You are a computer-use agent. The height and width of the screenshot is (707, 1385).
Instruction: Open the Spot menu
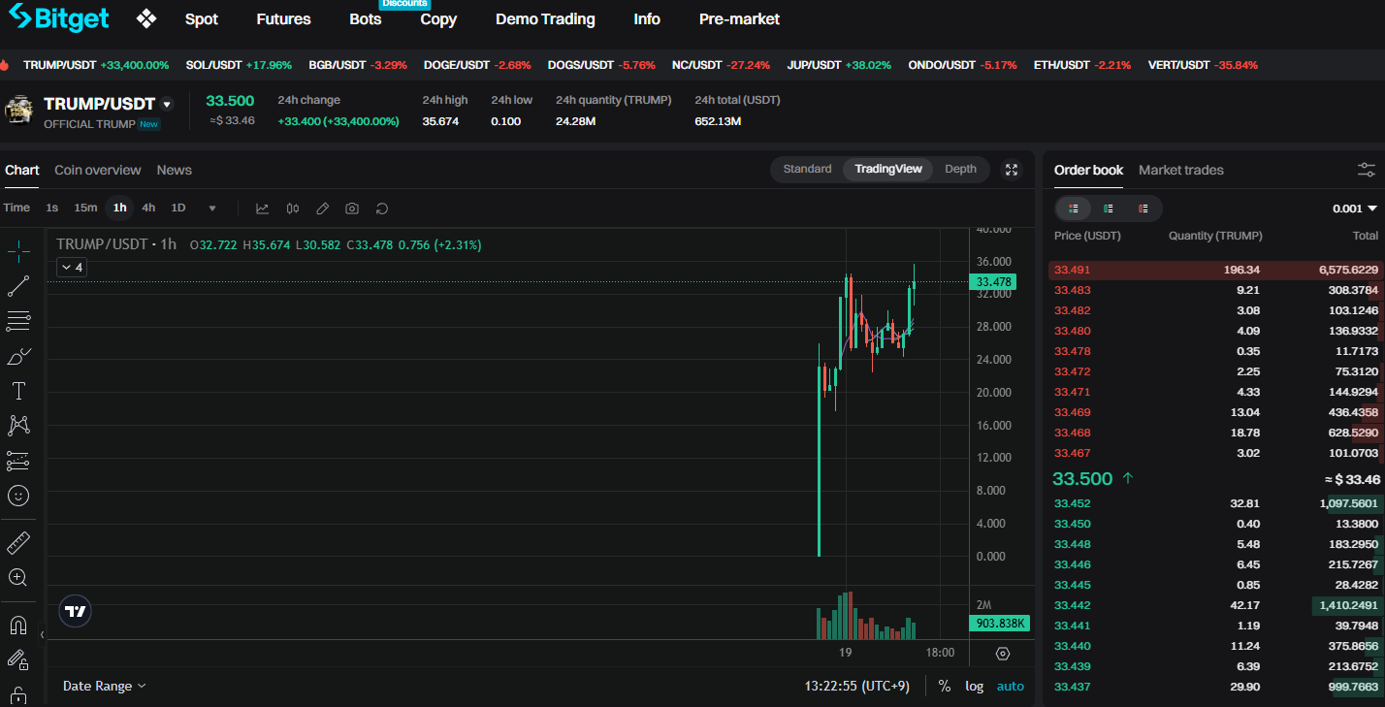202,19
